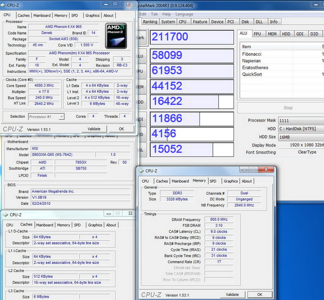Open Graphics tab in the Caches window
This screenshot has width=324, height=300.
pos(95,225)
